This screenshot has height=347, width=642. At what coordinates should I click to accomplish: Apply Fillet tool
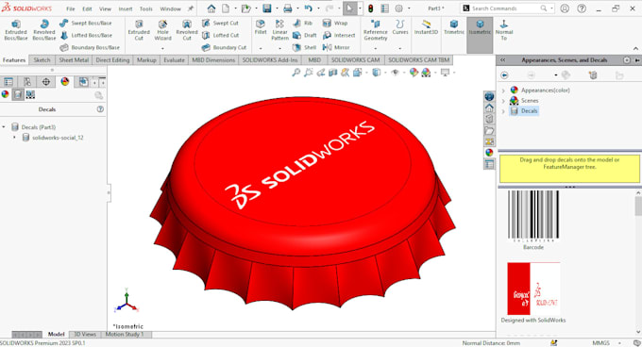261,27
